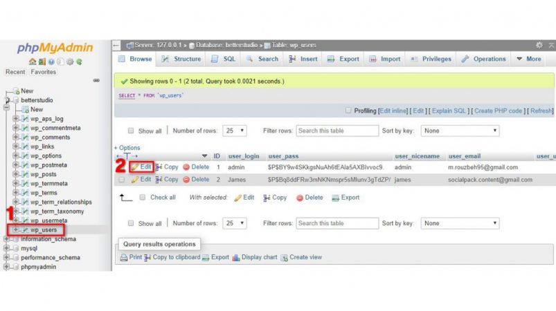Image resolution: width=556 pixels, height=311 pixels.
Task: Enable the Profiling checkbox
Action: pyautogui.click(x=348, y=111)
